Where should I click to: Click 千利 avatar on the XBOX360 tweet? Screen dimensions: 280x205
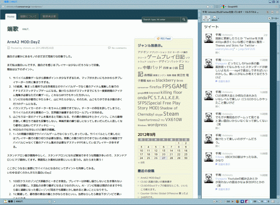click(209, 157)
